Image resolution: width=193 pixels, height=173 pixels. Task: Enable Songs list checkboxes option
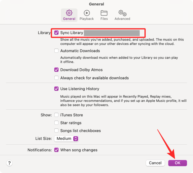pyautogui.click(x=57, y=131)
